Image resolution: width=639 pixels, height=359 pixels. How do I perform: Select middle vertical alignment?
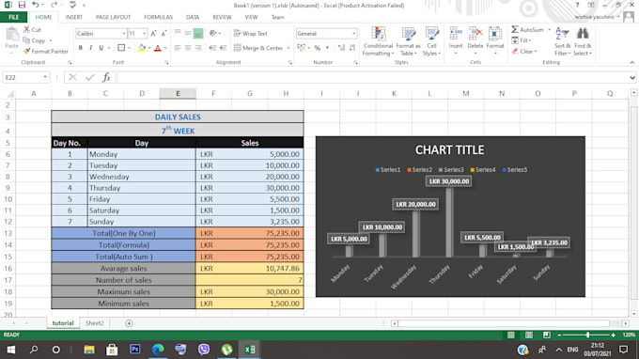click(x=188, y=34)
